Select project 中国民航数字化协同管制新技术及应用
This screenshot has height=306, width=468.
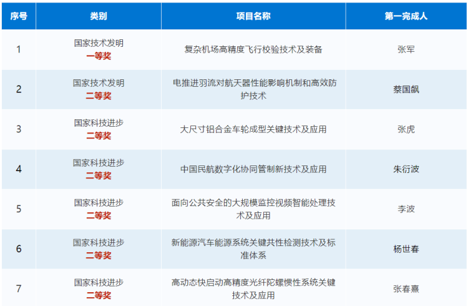tap(253, 169)
